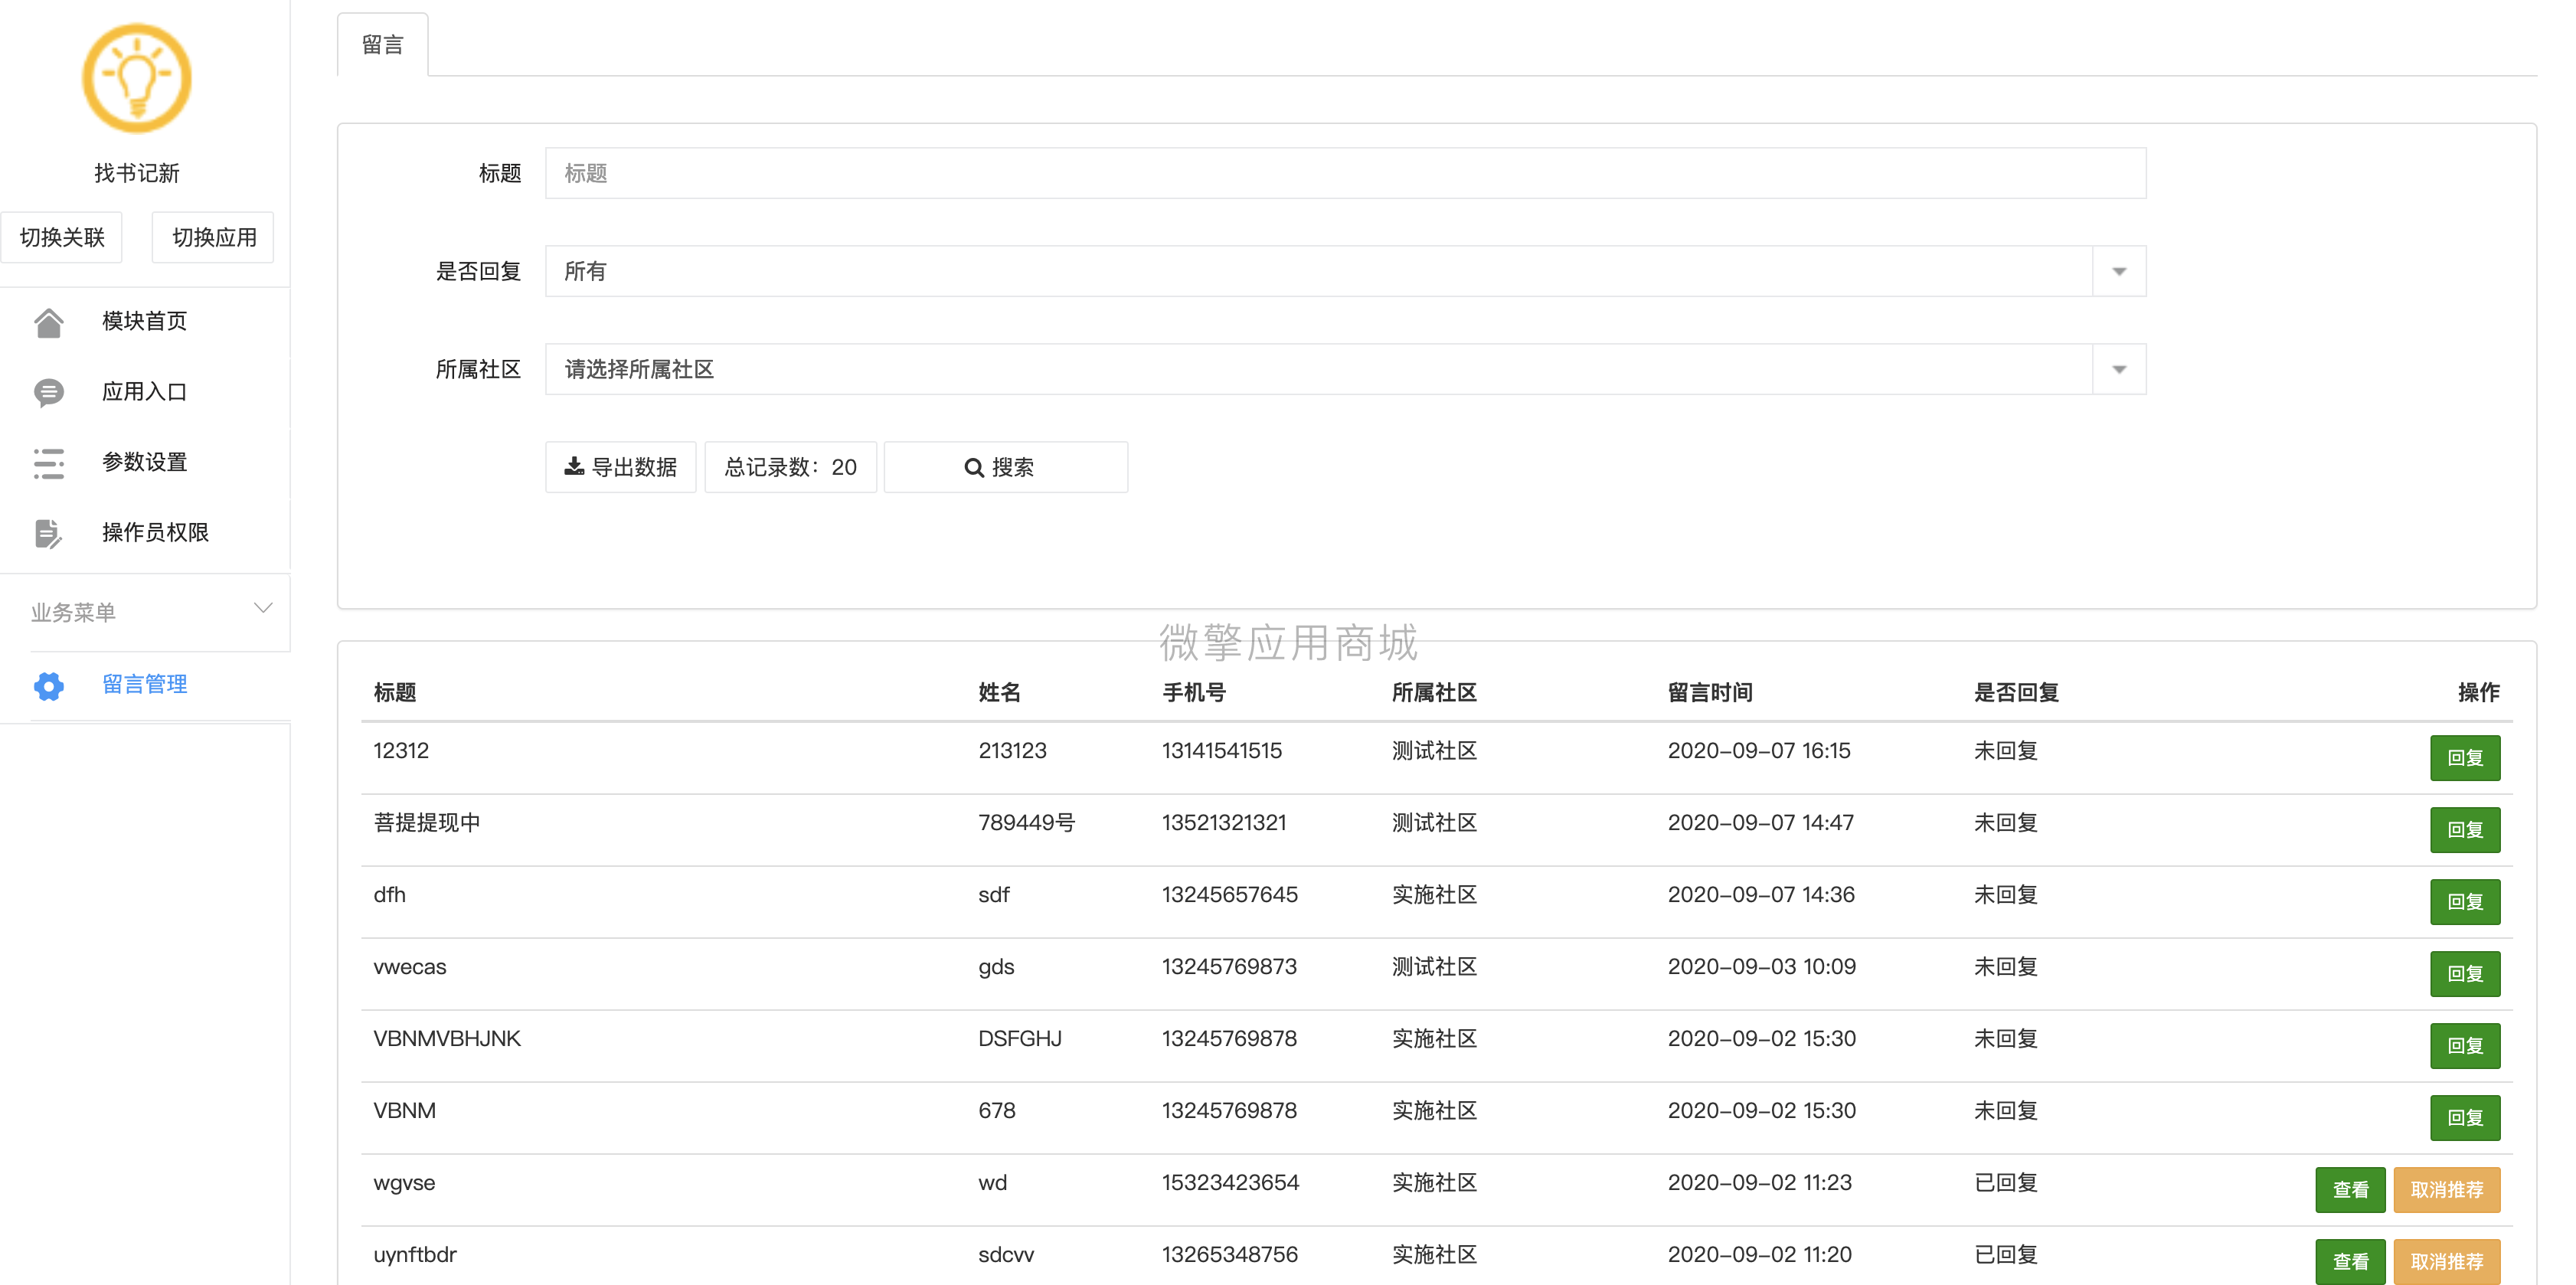
Task: Reply to the VBNM message from 678
Action: click(2465, 1118)
